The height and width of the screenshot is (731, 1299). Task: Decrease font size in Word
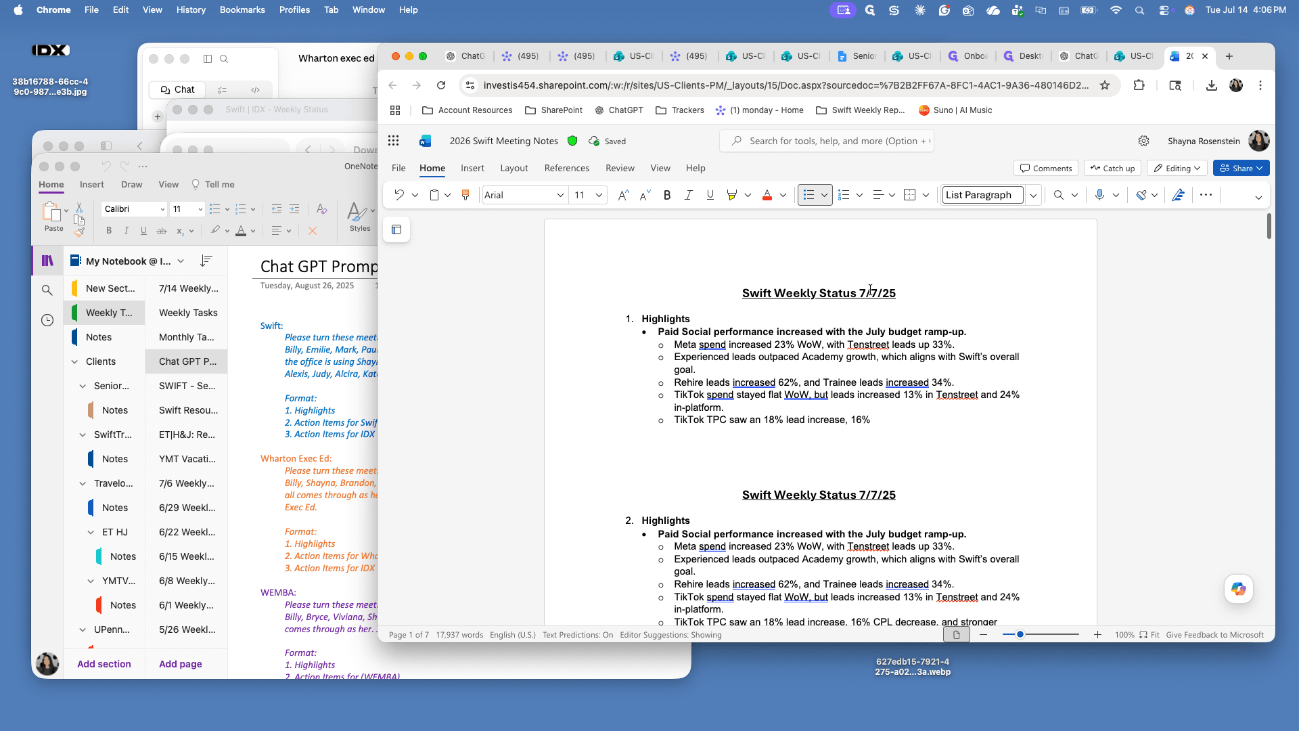645,195
